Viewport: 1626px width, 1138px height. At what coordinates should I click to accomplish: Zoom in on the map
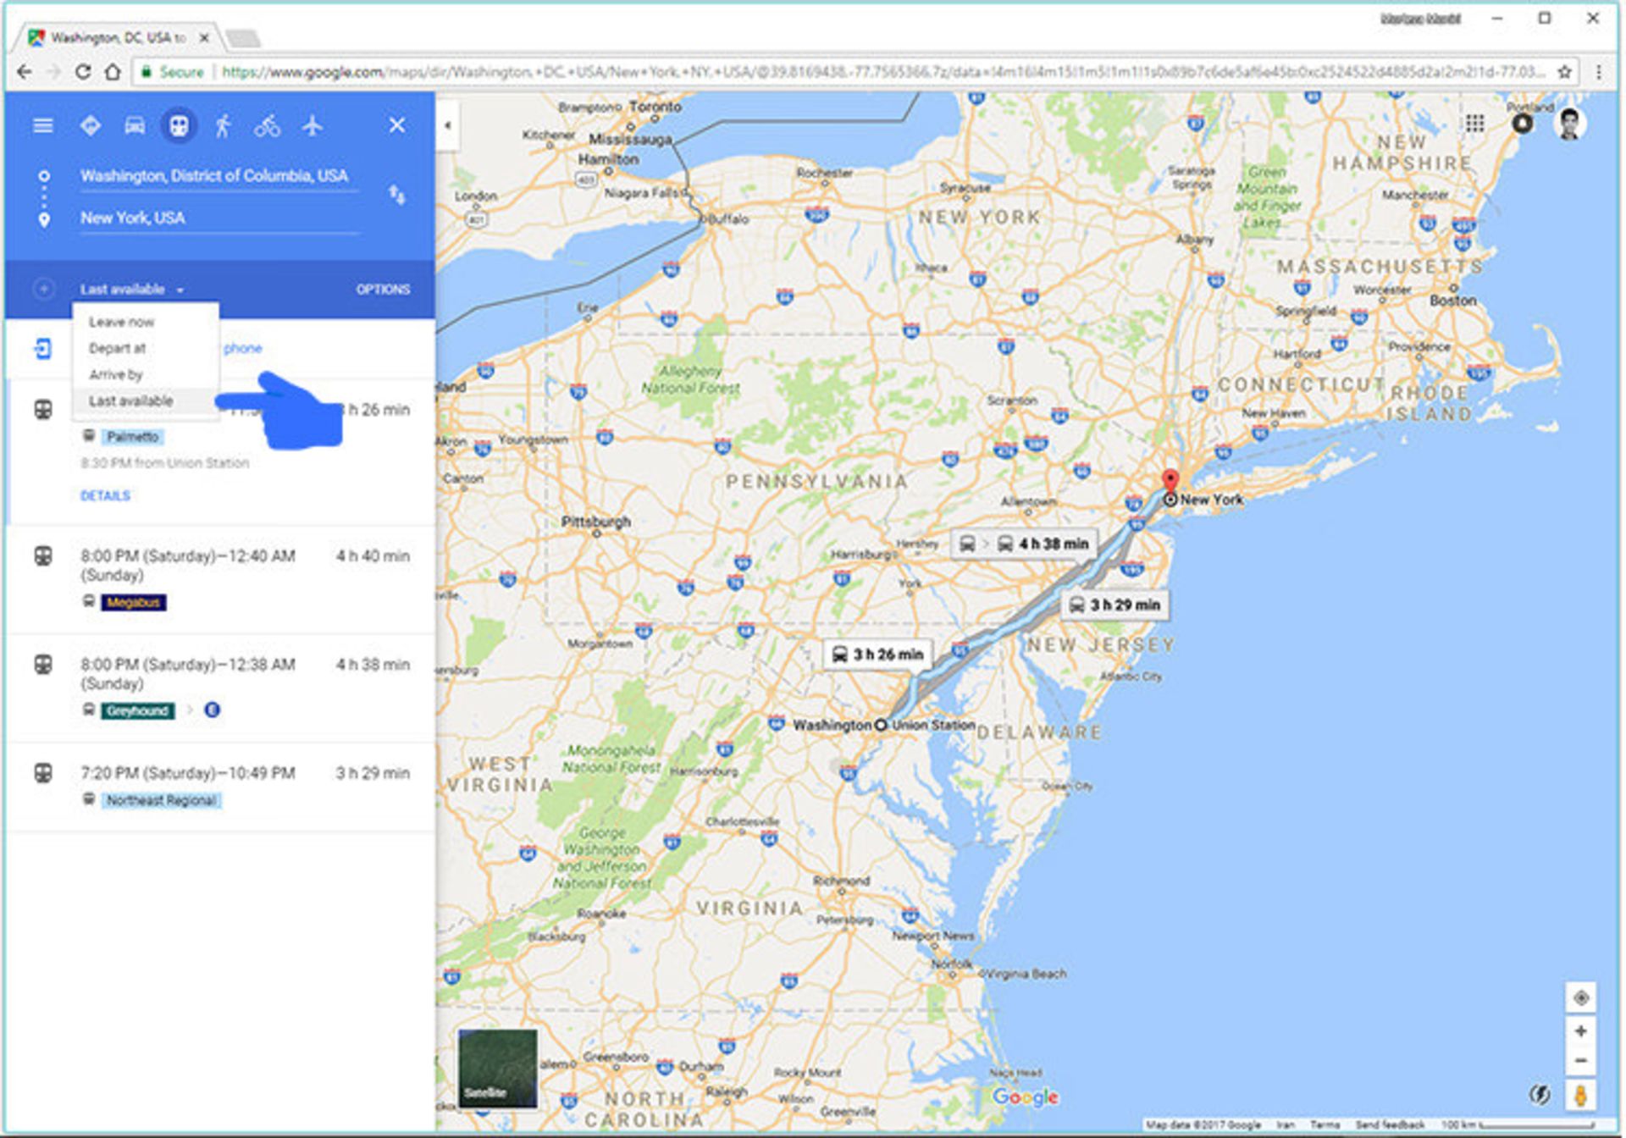click(1580, 1031)
